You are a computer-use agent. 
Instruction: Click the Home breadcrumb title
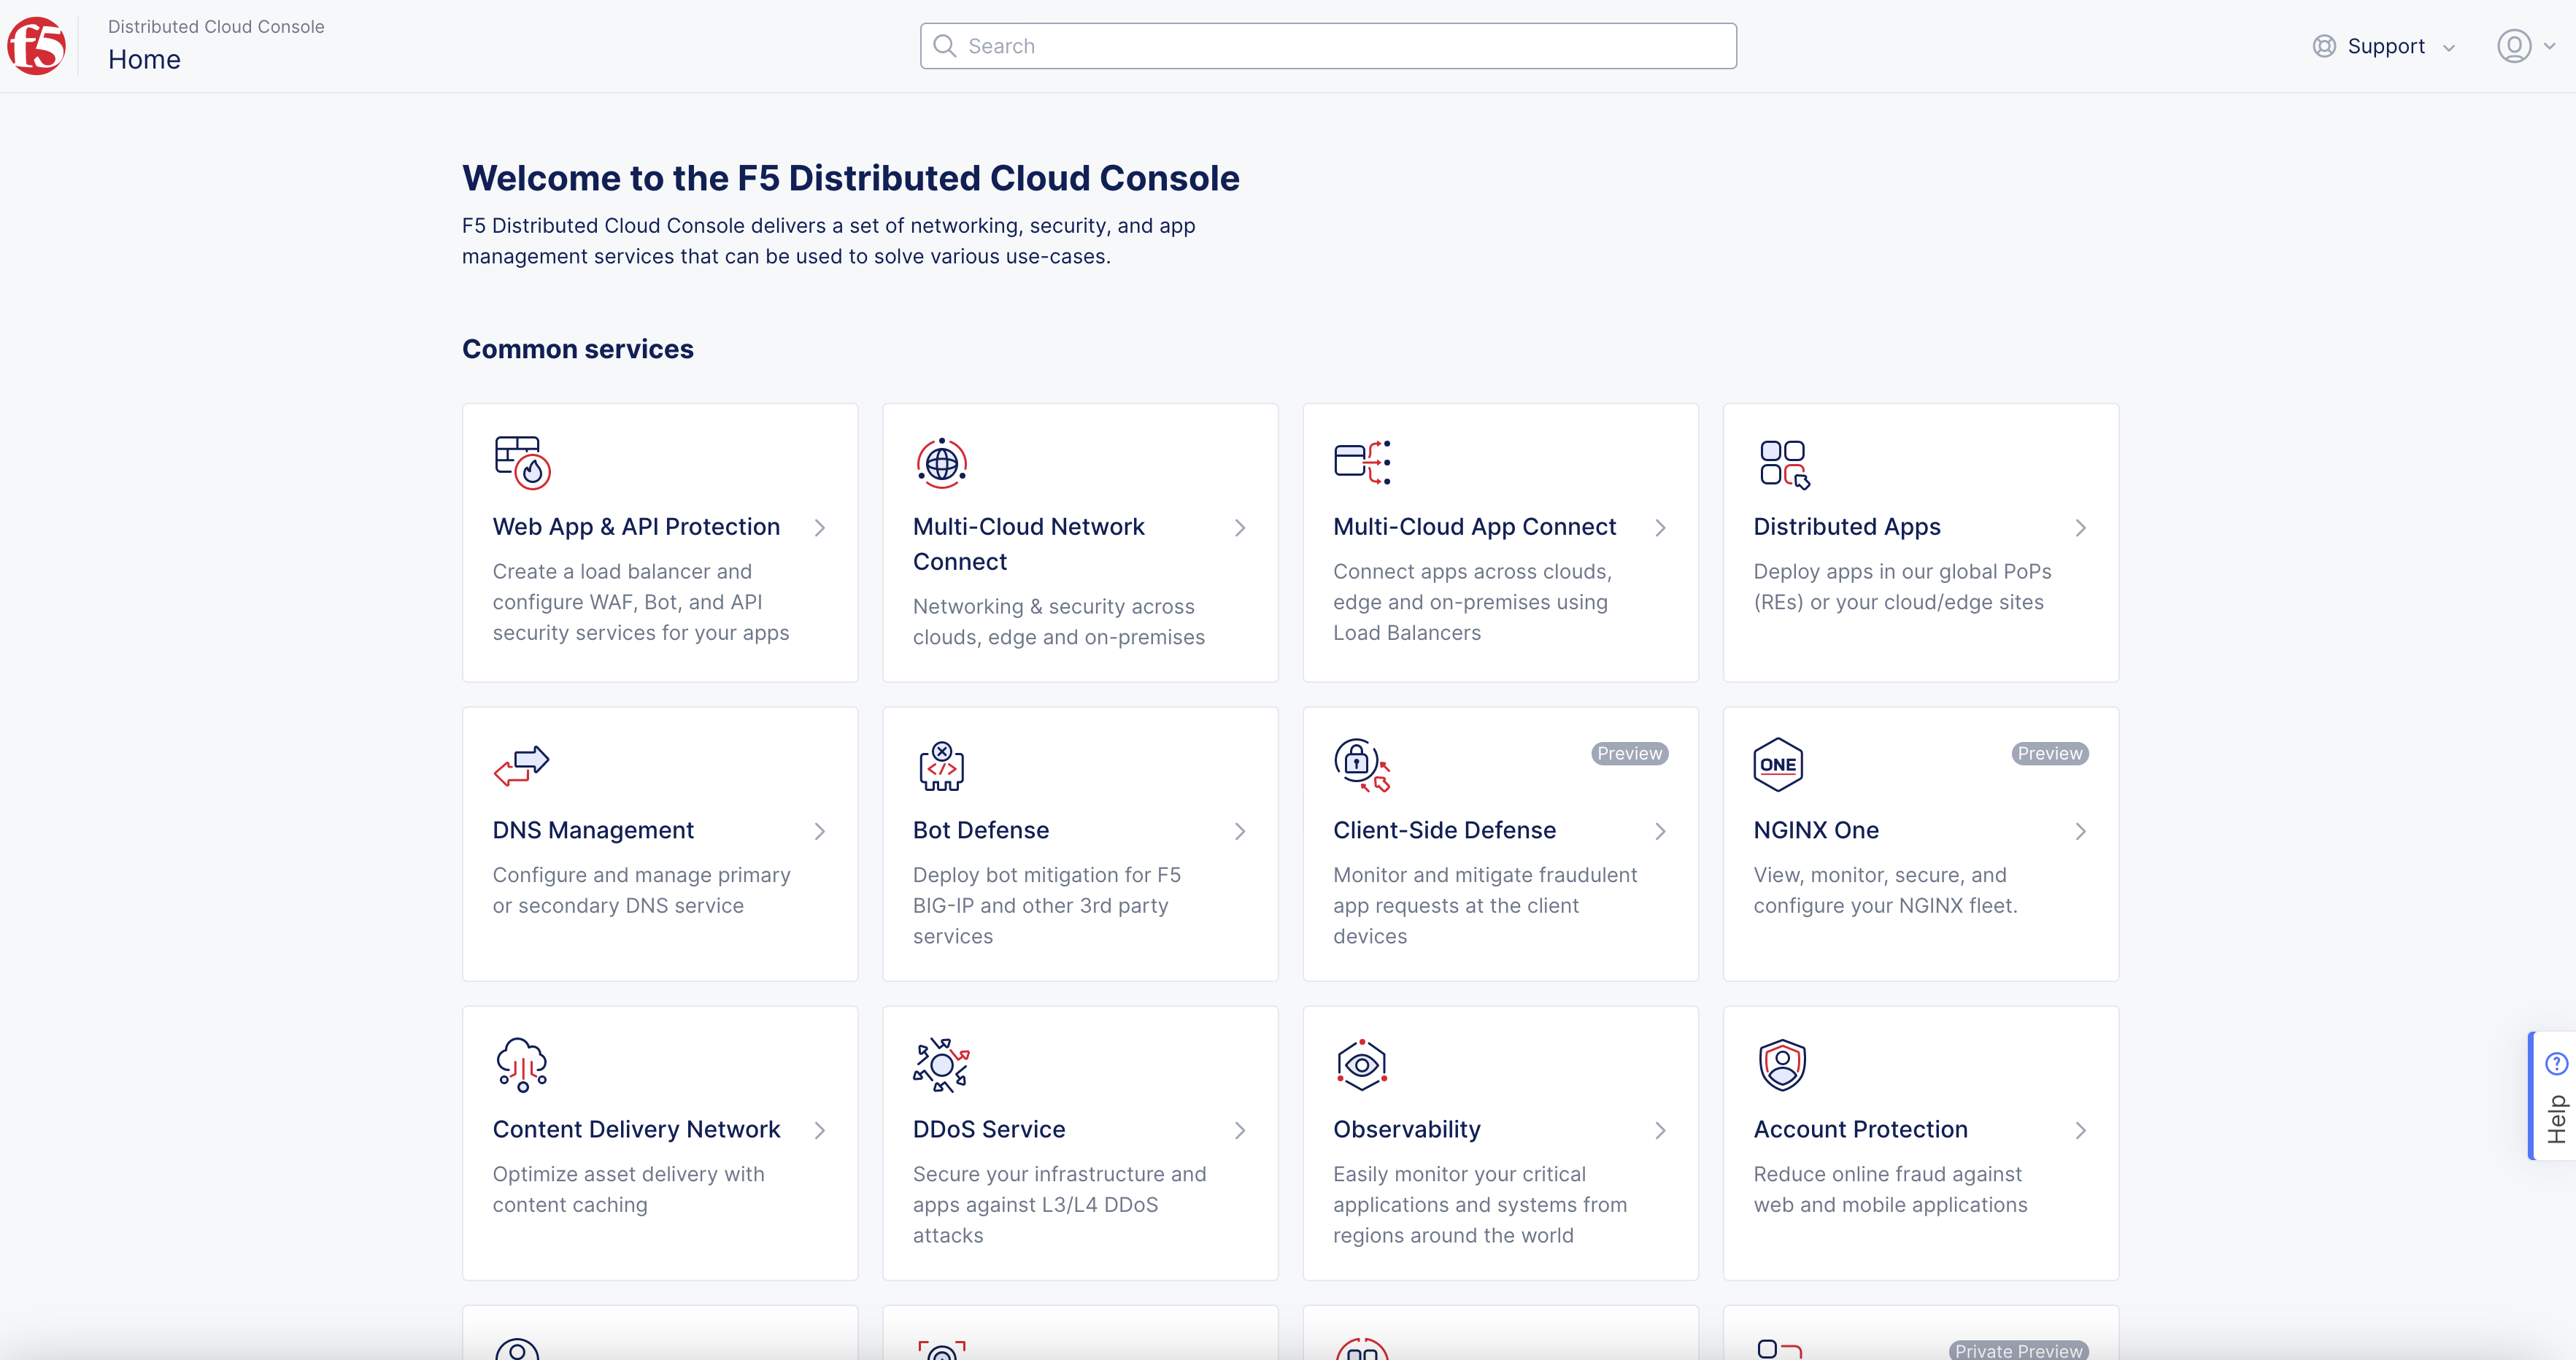pos(144,60)
